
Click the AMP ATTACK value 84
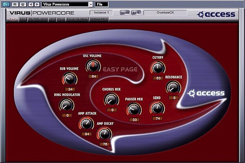(x=87, y=134)
